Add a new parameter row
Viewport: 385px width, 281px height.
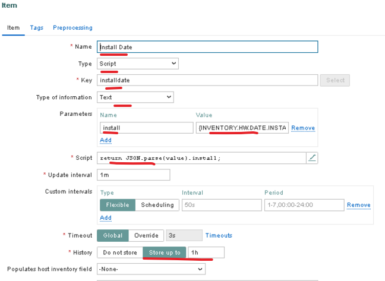click(105, 140)
